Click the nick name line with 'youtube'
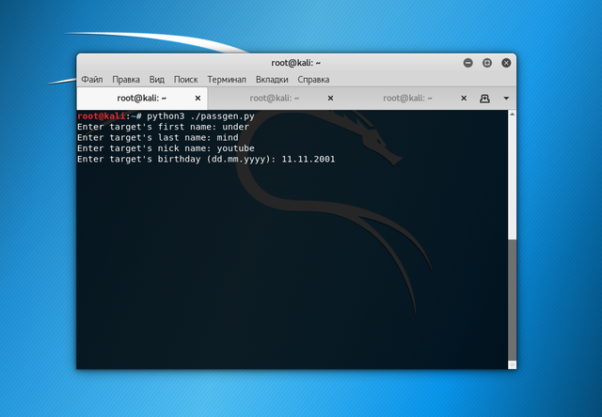Screen dimensions: 602x417 coord(166,148)
